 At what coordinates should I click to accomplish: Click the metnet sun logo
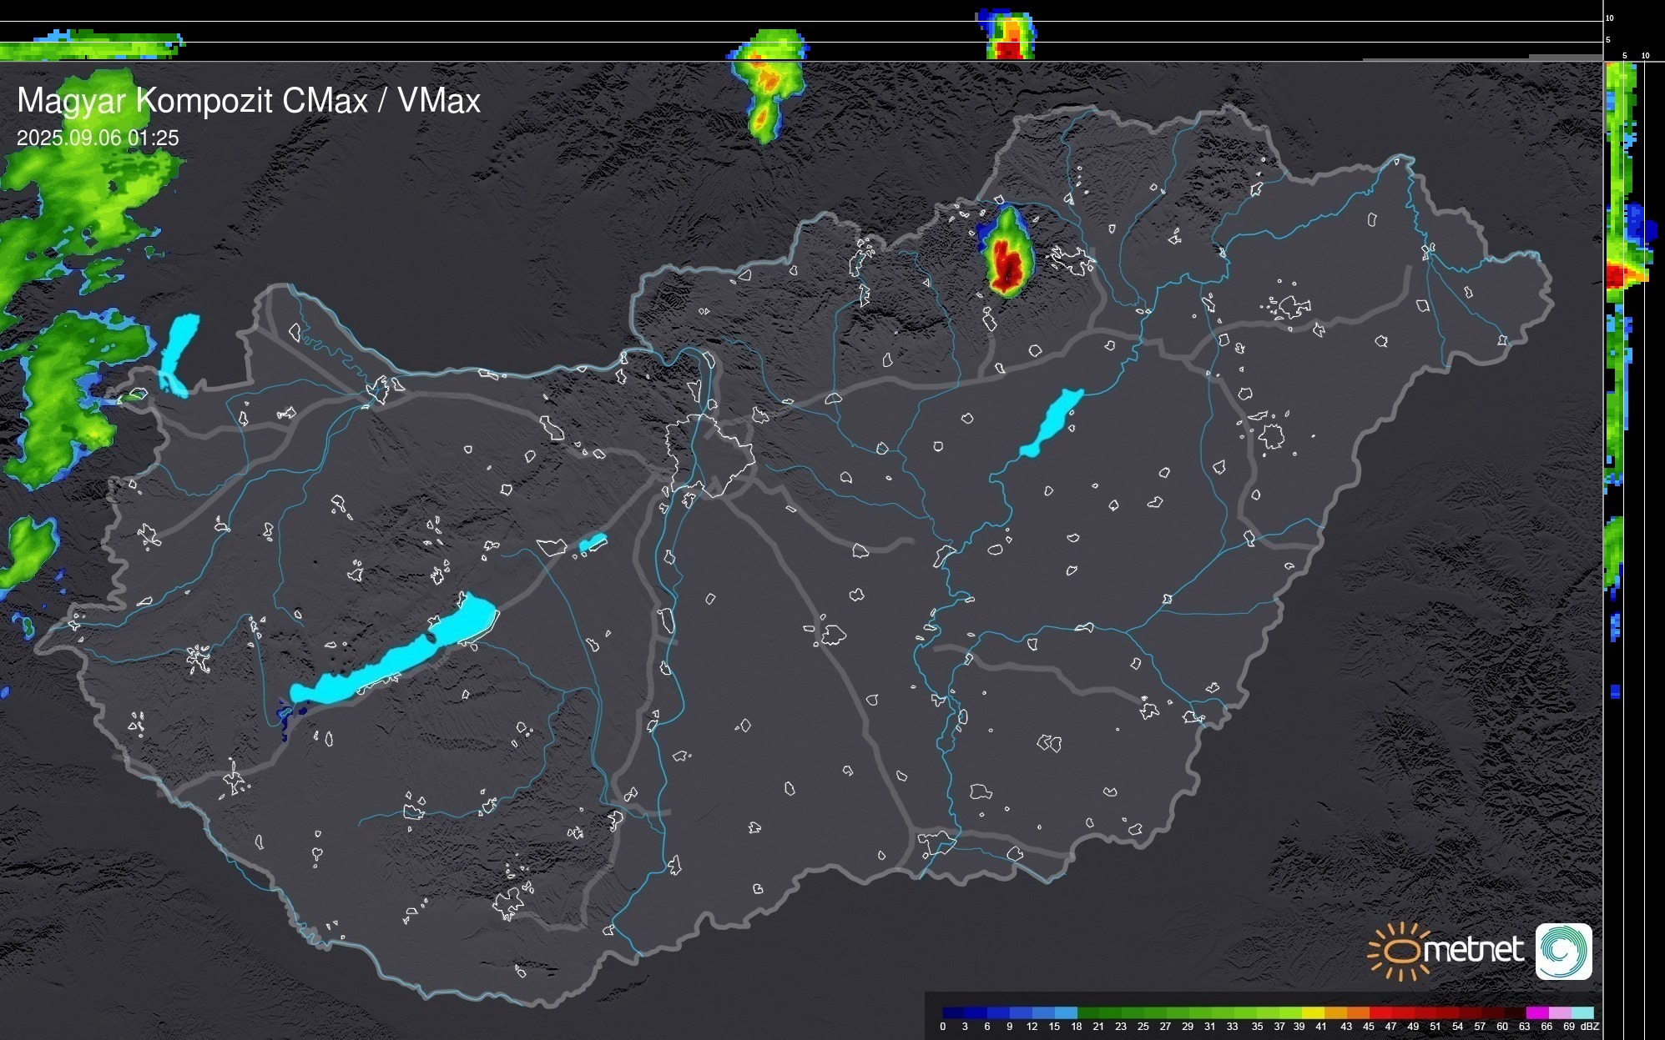(x=1400, y=951)
